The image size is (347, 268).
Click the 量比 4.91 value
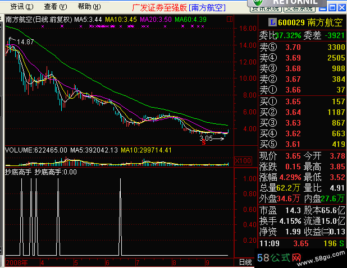[337, 188]
